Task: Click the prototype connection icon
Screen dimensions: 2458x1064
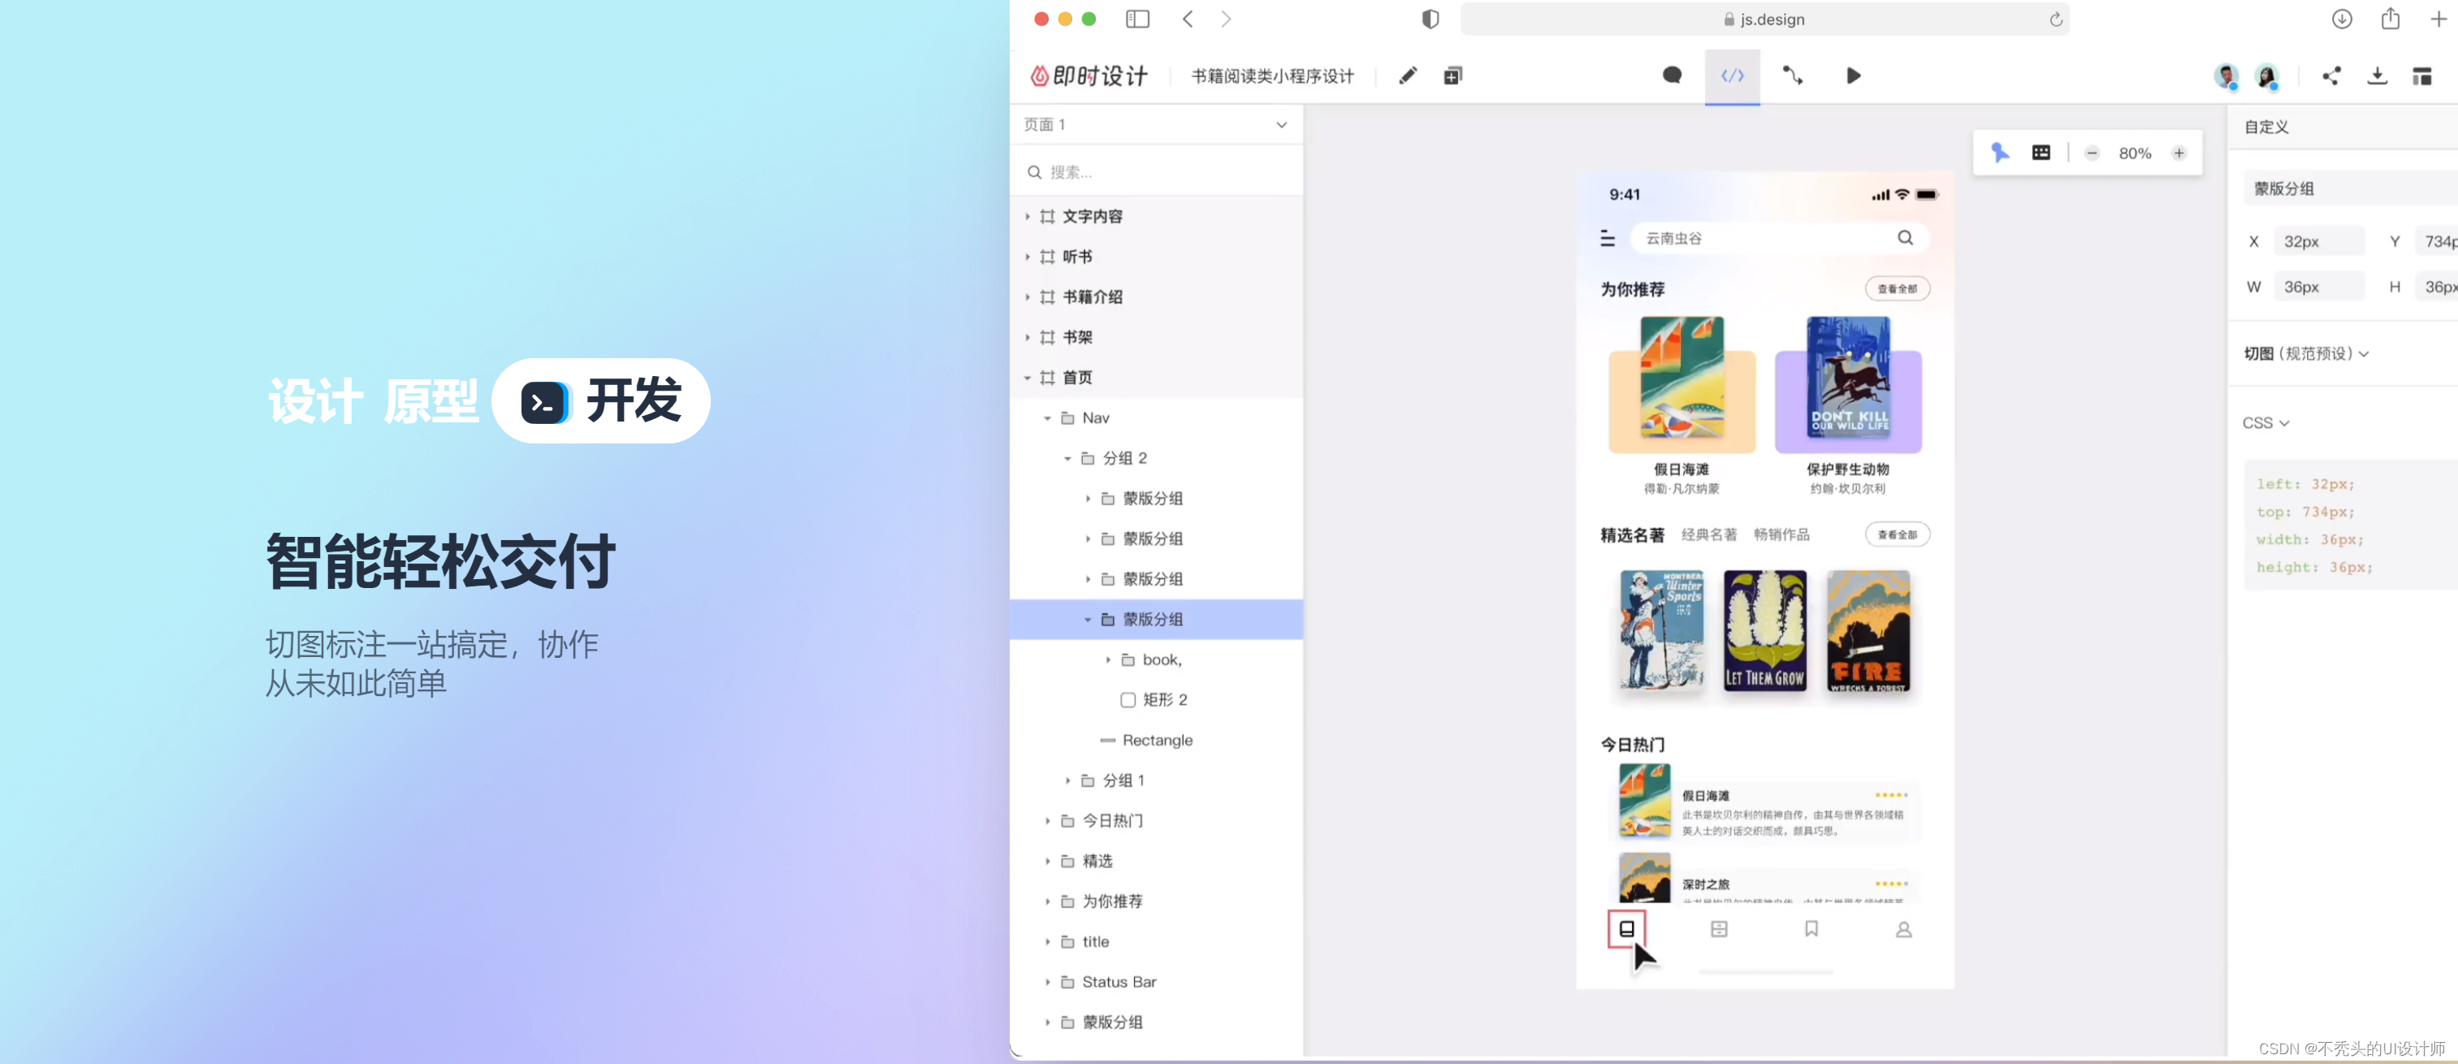Action: 1792,76
